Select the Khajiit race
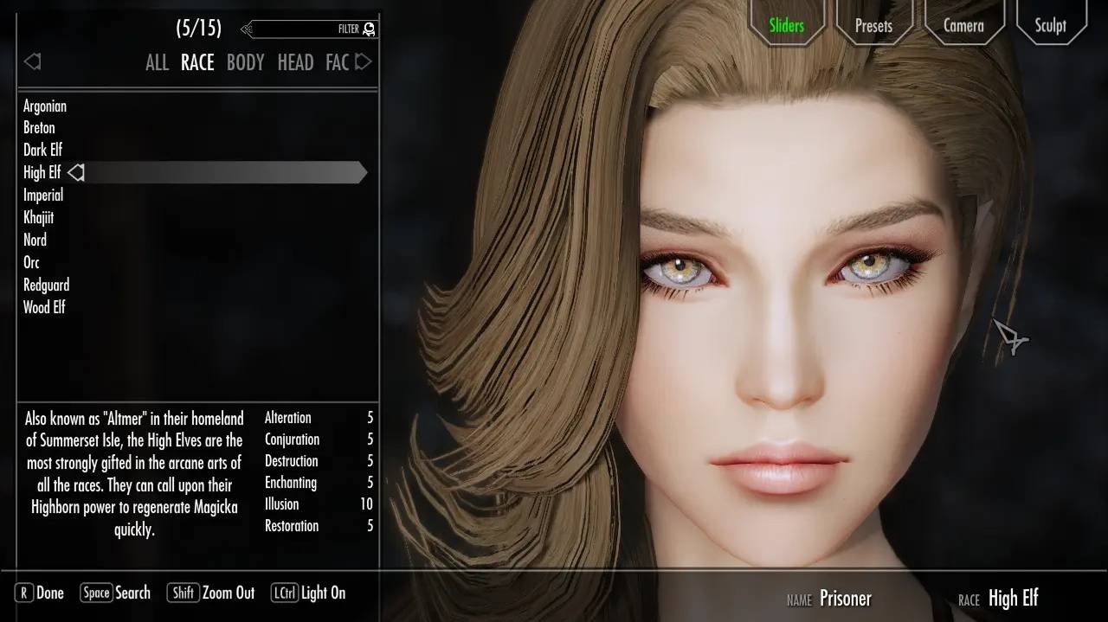Image resolution: width=1108 pixels, height=622 pixels. point(39,218)
